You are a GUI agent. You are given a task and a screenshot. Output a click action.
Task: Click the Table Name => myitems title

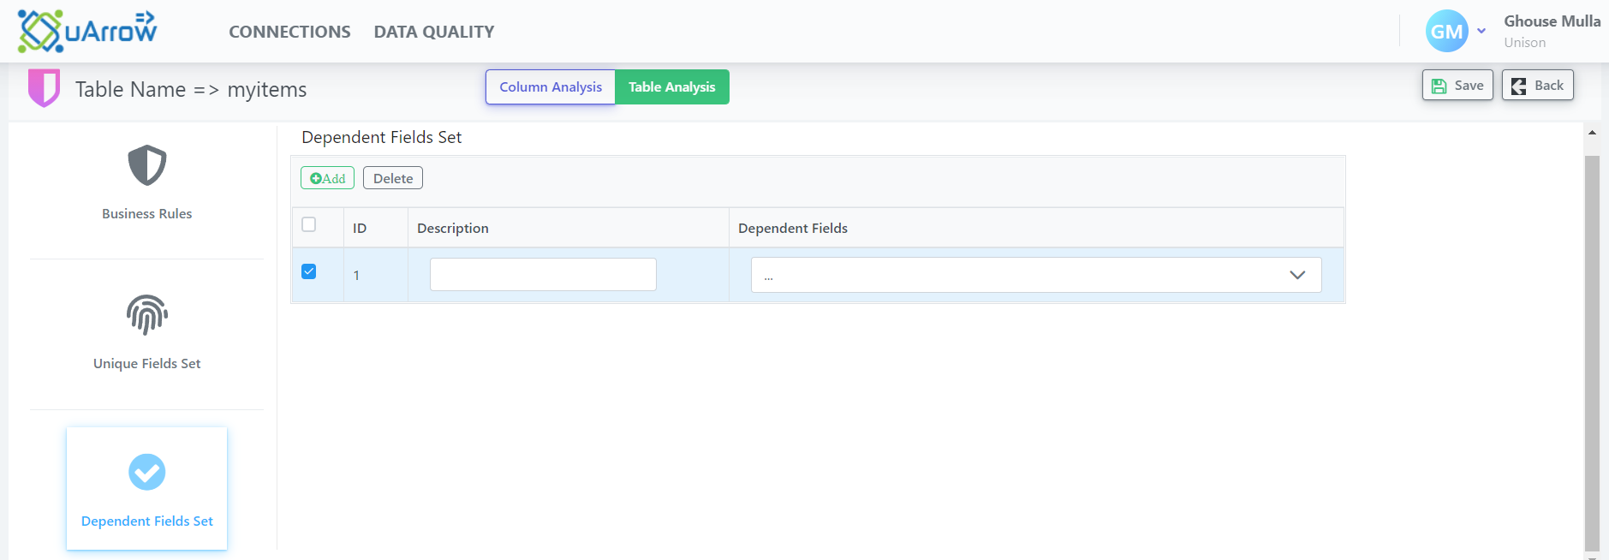[191, 89]
